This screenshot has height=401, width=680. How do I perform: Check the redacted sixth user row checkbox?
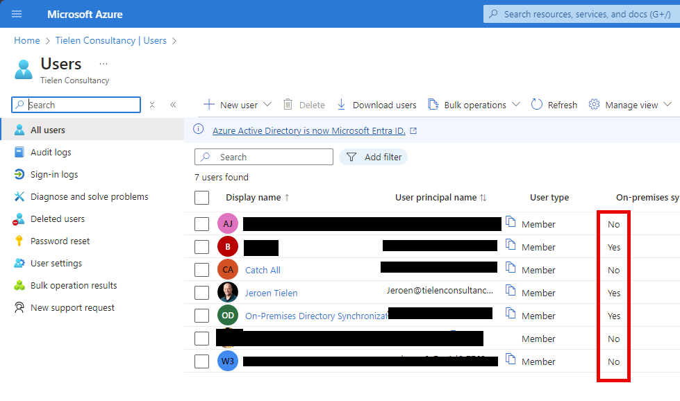(x=201, y=339)
